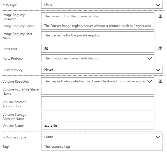167x153 pixels.
Task: Open the Restart Policy dropdown showing Never
Action: tap(102, 70)
